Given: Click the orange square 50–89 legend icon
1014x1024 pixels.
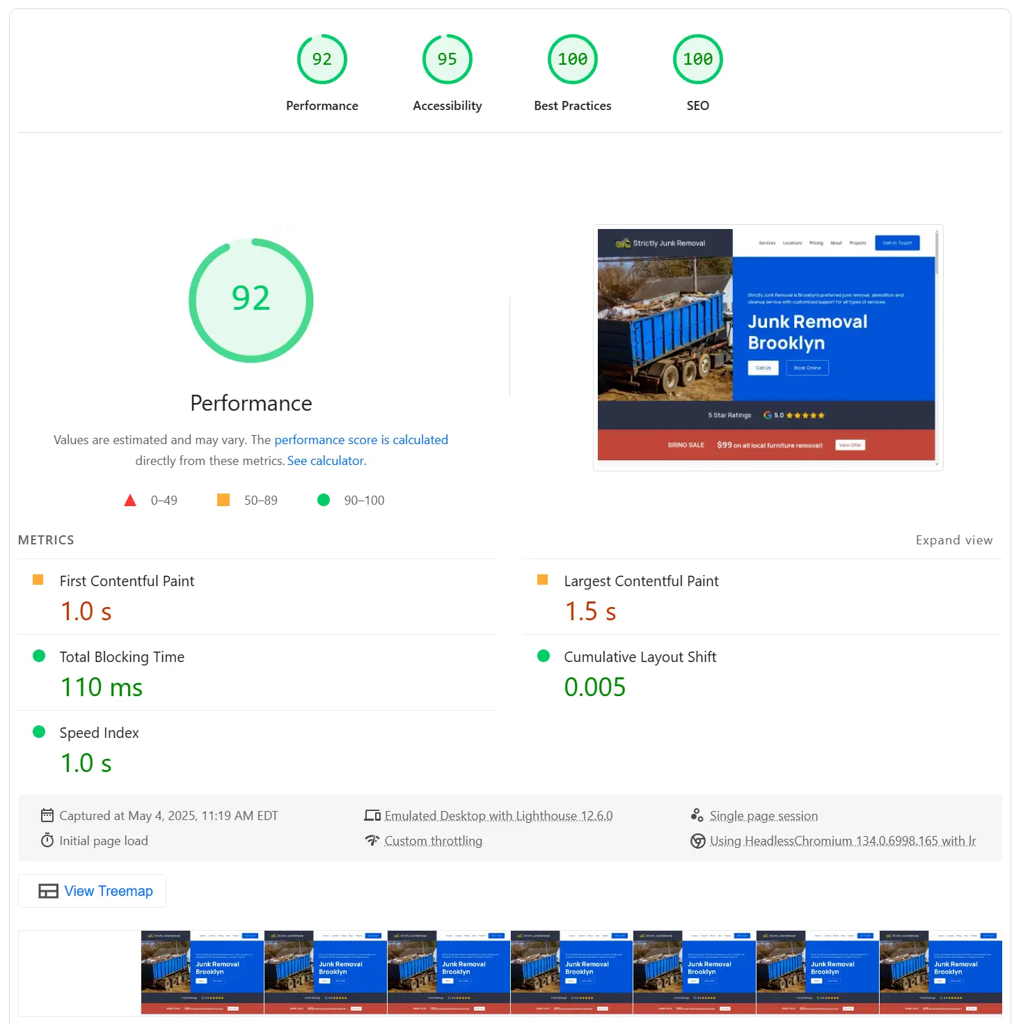Looking at the screenshot, I should [223, 500].
